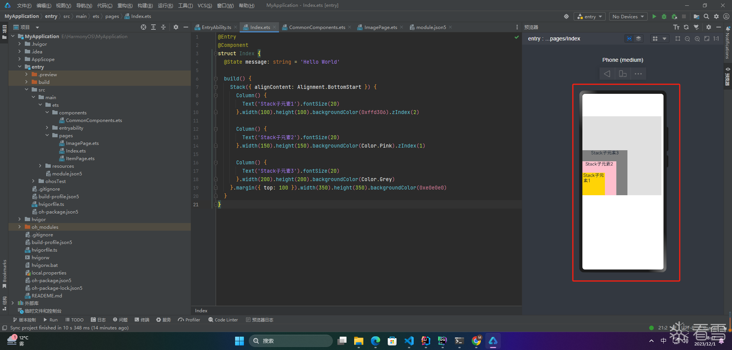The height and width of the screenshot is (350, 732).
Task: Open the No Devices dropdown
Action: [x=628, y=16]
